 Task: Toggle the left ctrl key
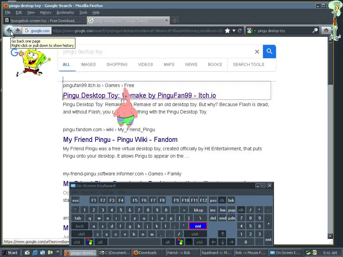pyautogui.click(x=77, y=242)
